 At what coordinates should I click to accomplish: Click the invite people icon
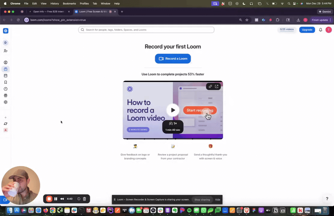coord(6,51)
